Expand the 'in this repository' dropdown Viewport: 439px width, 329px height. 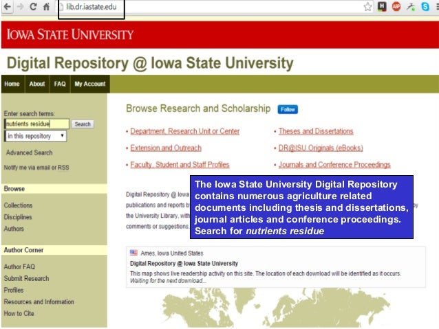click(x=36, y=136)
